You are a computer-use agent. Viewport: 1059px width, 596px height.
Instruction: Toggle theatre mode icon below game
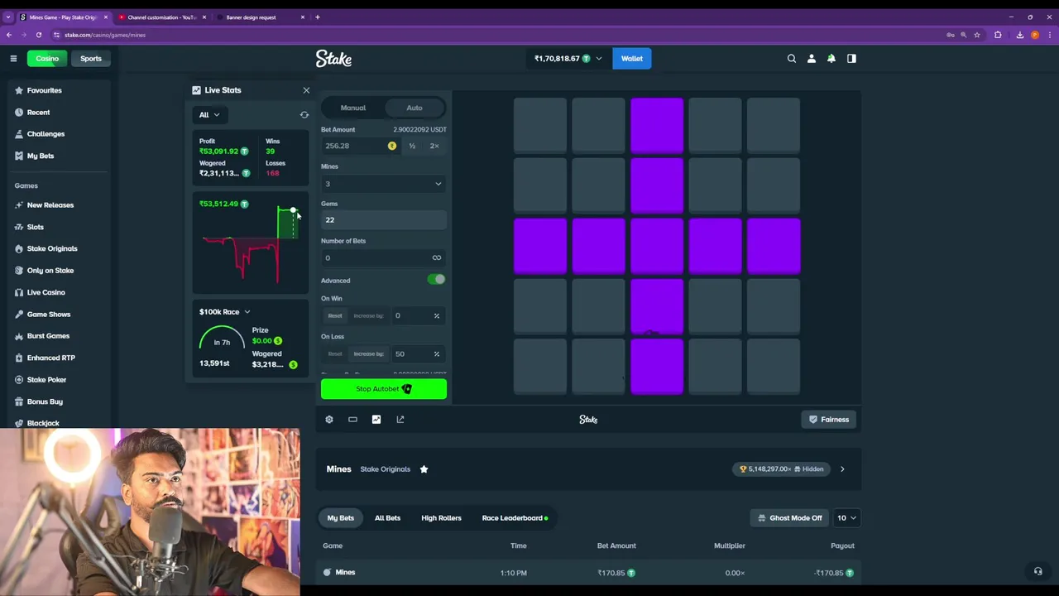[352, 420]
